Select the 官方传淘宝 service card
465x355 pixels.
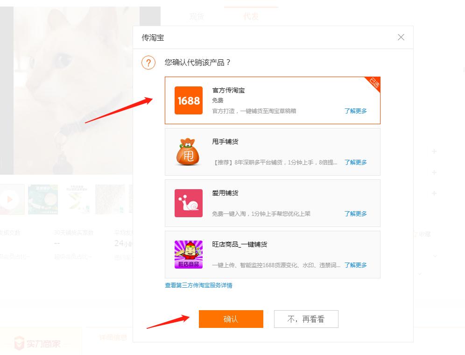pos(273,100)
